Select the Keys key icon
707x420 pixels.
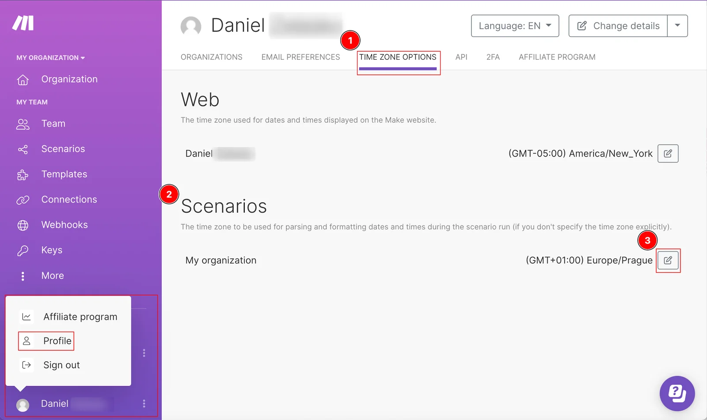[23, 251]
